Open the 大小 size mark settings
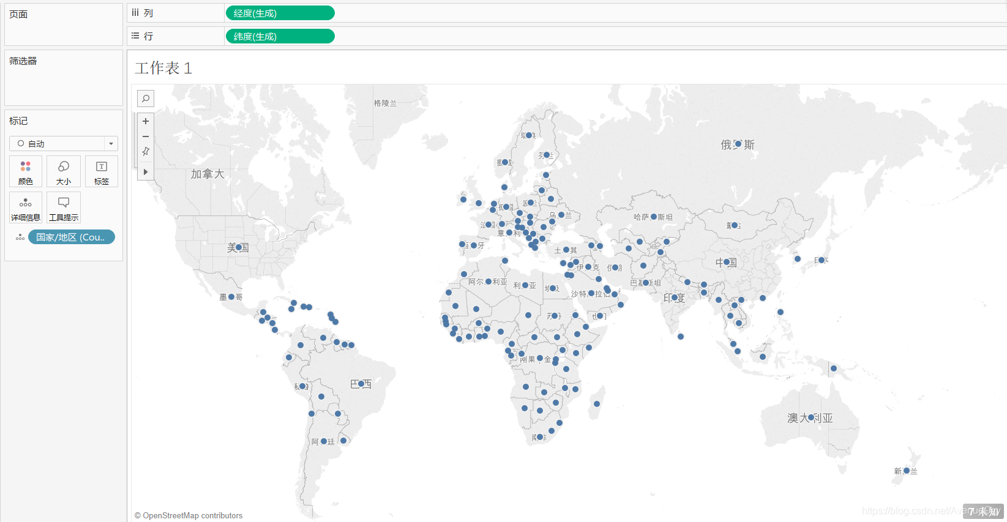The width and height of the screenshot is (1007, 522). point(64,171)
